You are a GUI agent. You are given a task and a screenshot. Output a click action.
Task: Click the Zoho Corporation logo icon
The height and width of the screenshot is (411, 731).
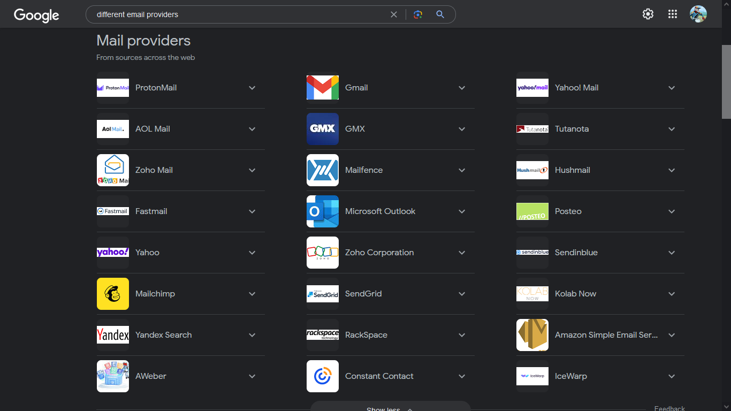click(x=323, y=253)
